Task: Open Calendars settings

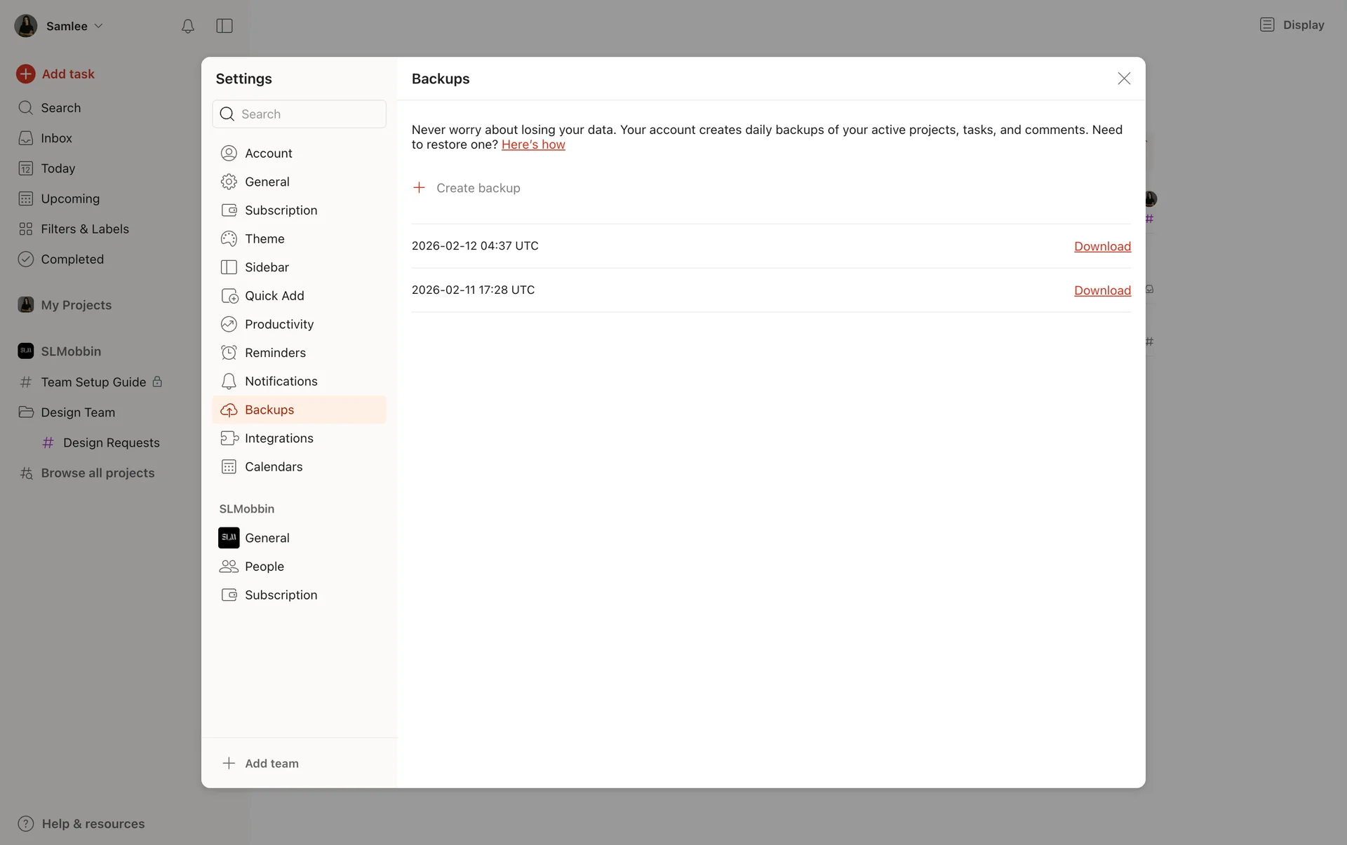Action: tap(273, 466)
